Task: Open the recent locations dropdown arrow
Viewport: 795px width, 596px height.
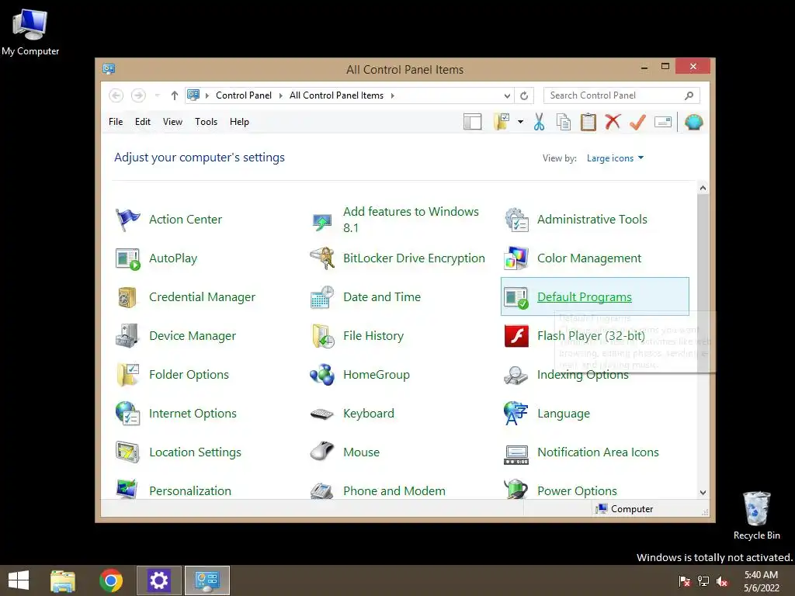Action: pyautogui.click(x=157, y=95)
